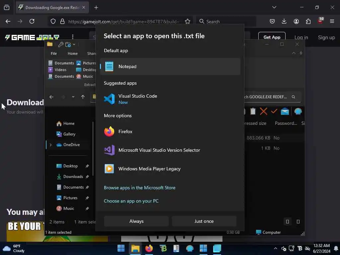Click the Firefox Search box
This screenshot has height=255, width=340.
(x=226, y=22)
